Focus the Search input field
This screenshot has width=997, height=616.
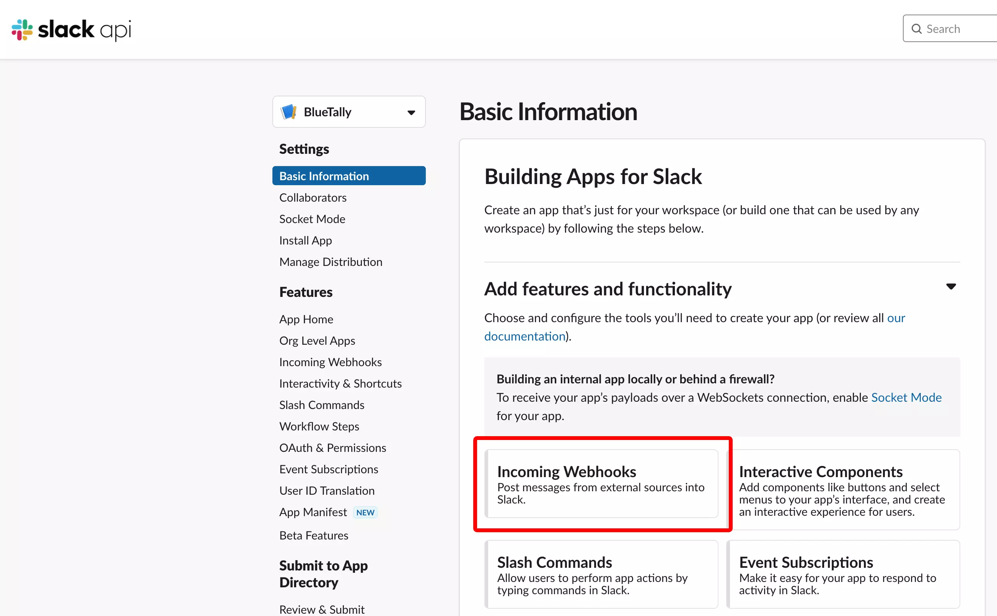click(x=950, y=29)
